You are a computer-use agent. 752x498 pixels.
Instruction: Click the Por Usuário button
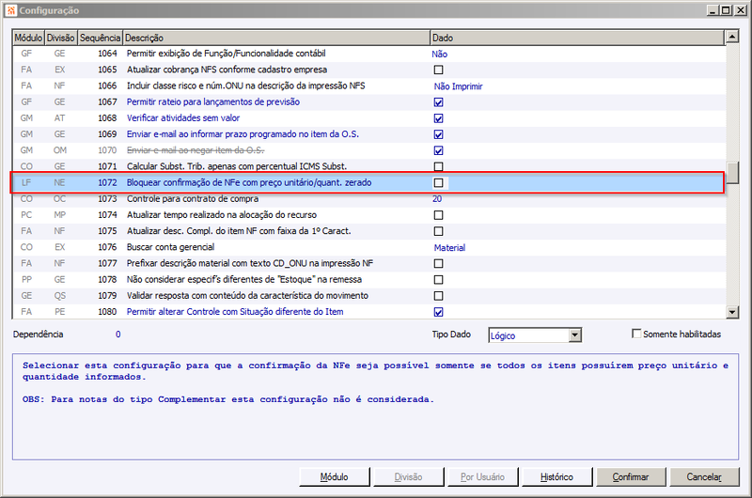pos(482,477)
